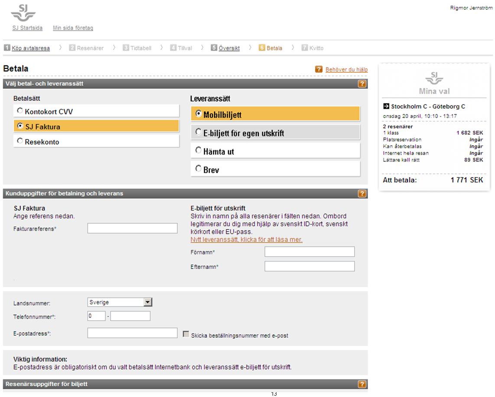Click the 'Betala' page heading
495x397 pixels.
pyautogui.click(x=16, y=68)
